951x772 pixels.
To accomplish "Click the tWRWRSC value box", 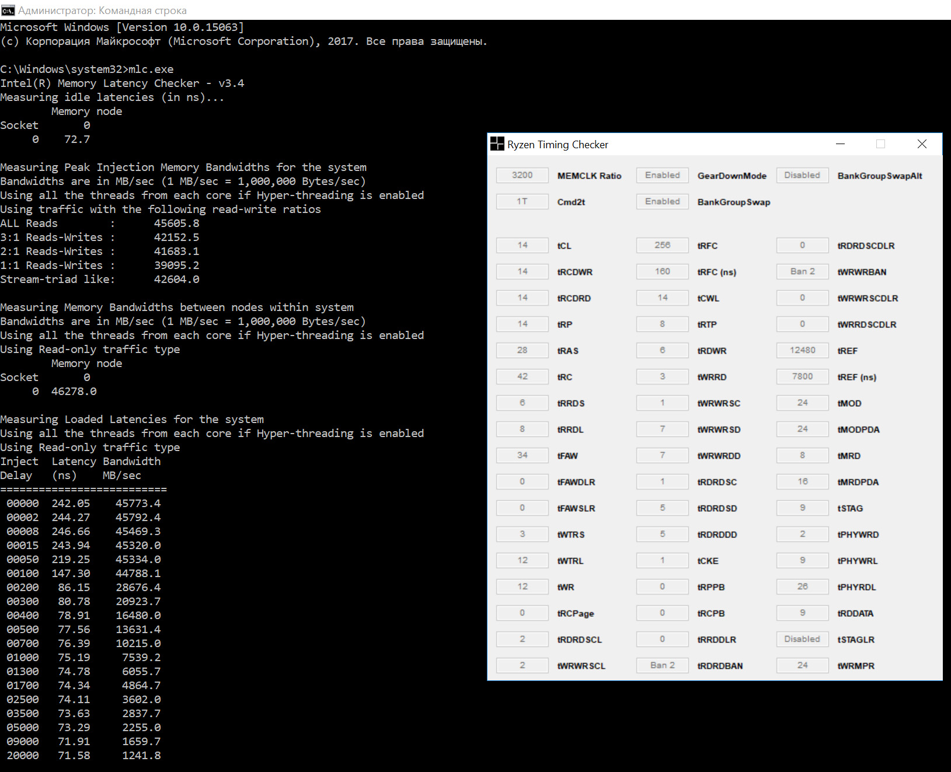I will [662, 403].
